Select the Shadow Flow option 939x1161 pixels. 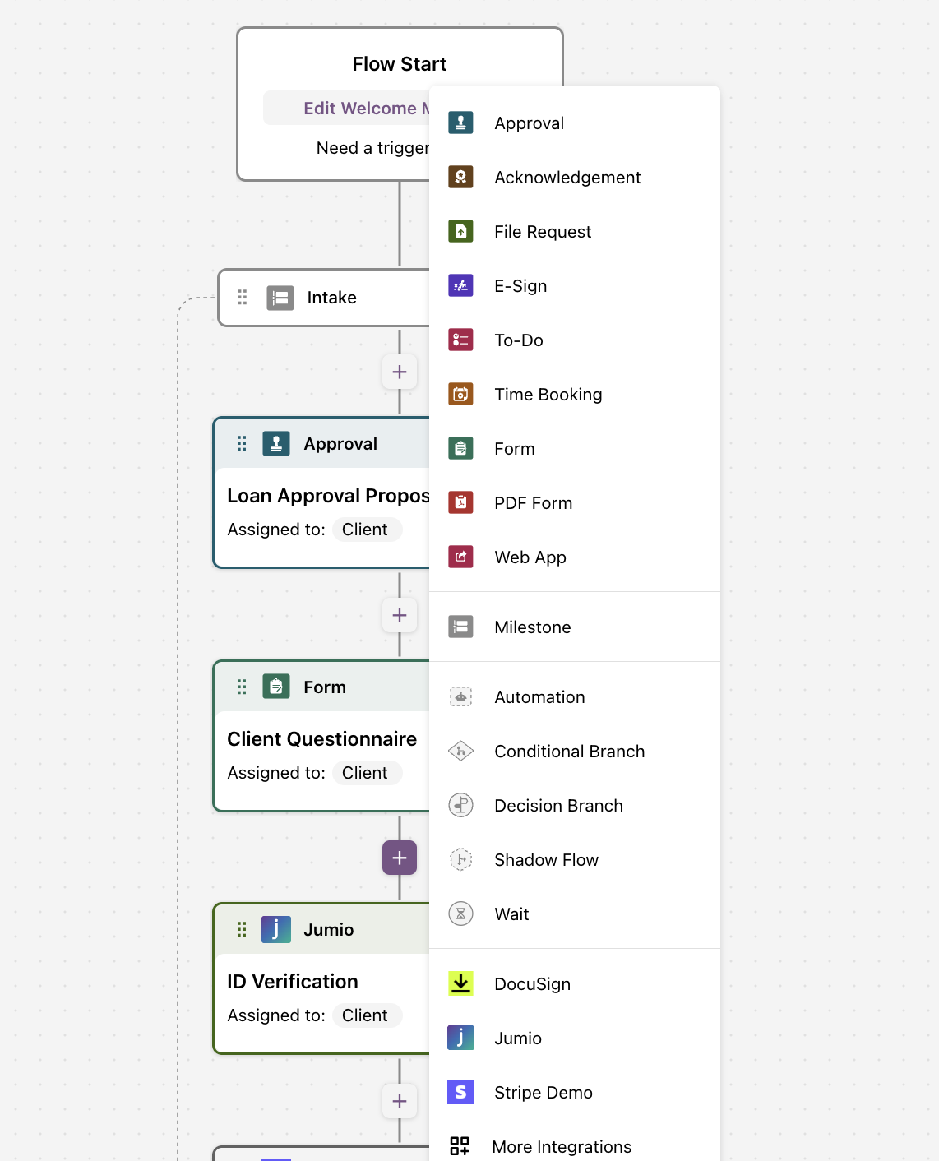pos(575,859)
